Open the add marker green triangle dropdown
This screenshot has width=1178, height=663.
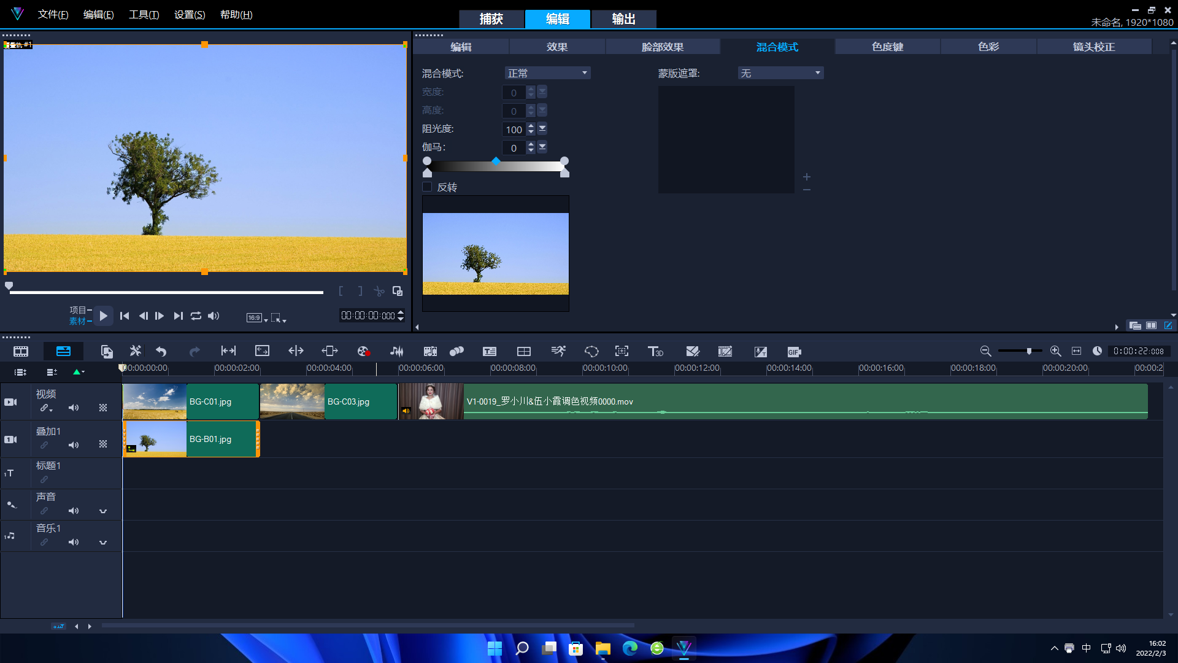79,372
